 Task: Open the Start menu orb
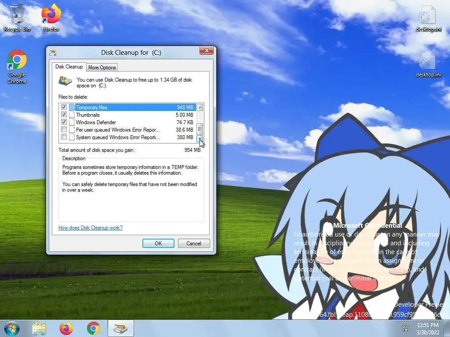(x=12, y=328)
